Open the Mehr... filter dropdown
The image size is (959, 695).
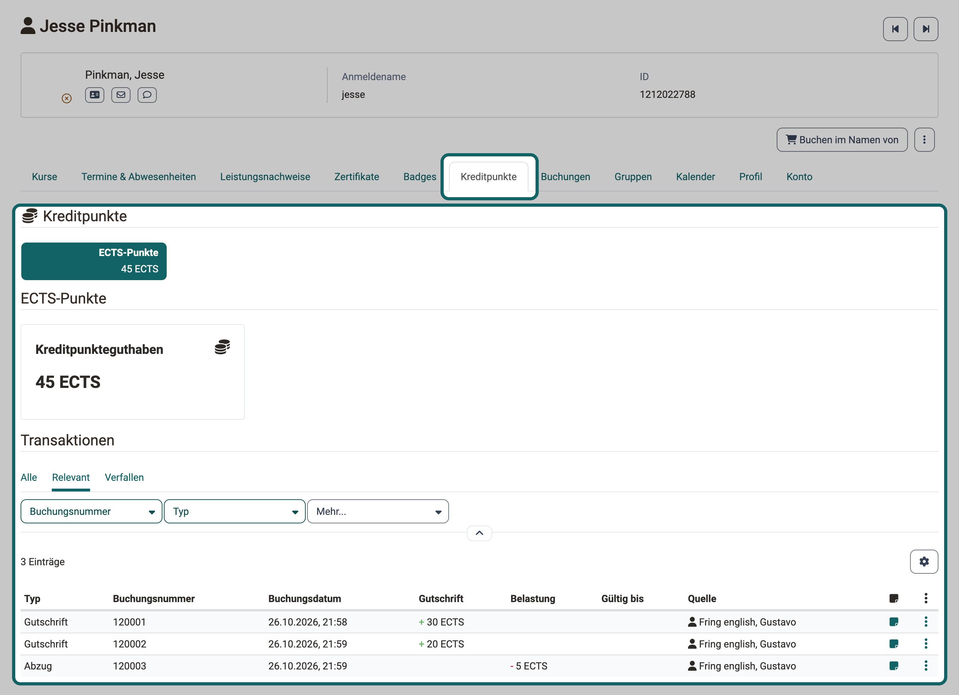coord(378,512)
